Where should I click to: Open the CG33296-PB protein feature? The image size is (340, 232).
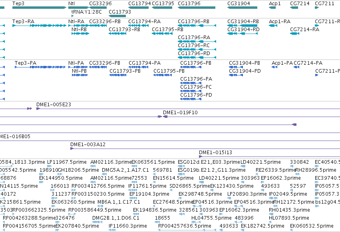98,67
